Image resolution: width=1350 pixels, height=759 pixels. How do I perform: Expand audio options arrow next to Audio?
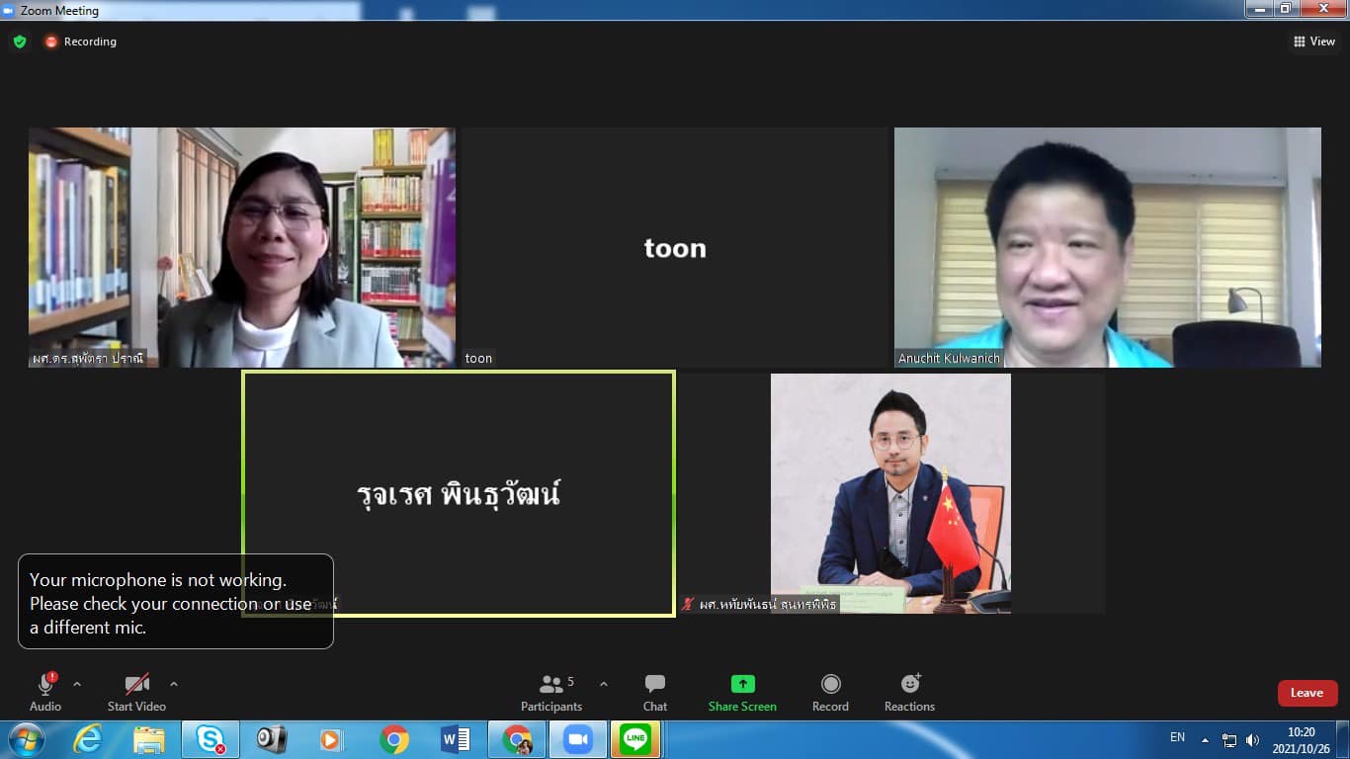77,684
